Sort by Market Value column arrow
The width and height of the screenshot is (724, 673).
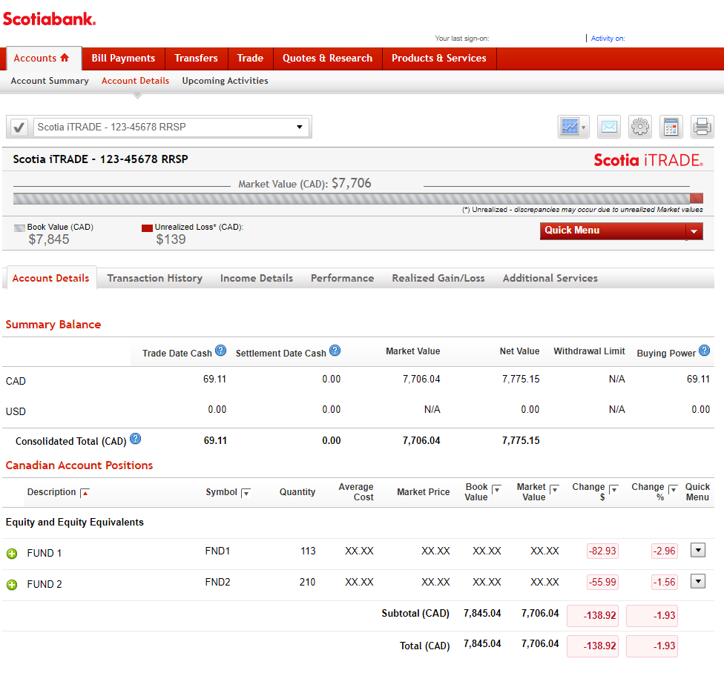pyautogui.click(x=555, y=489)
